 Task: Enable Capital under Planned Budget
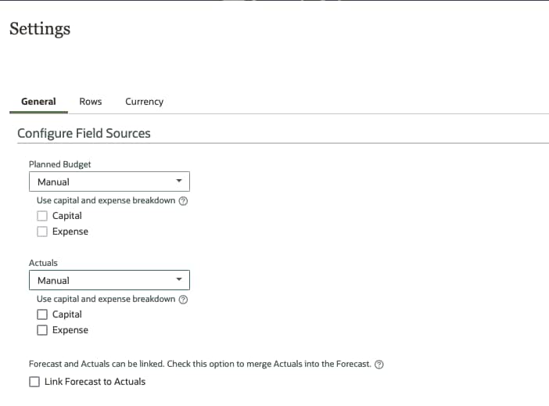(x=42, y=216)
